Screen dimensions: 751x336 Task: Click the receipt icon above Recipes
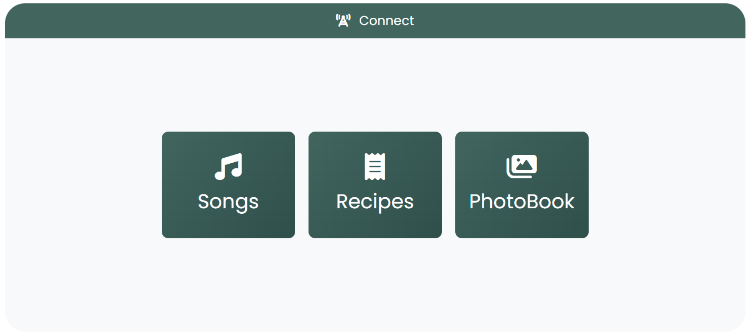(x=375, y=167)
